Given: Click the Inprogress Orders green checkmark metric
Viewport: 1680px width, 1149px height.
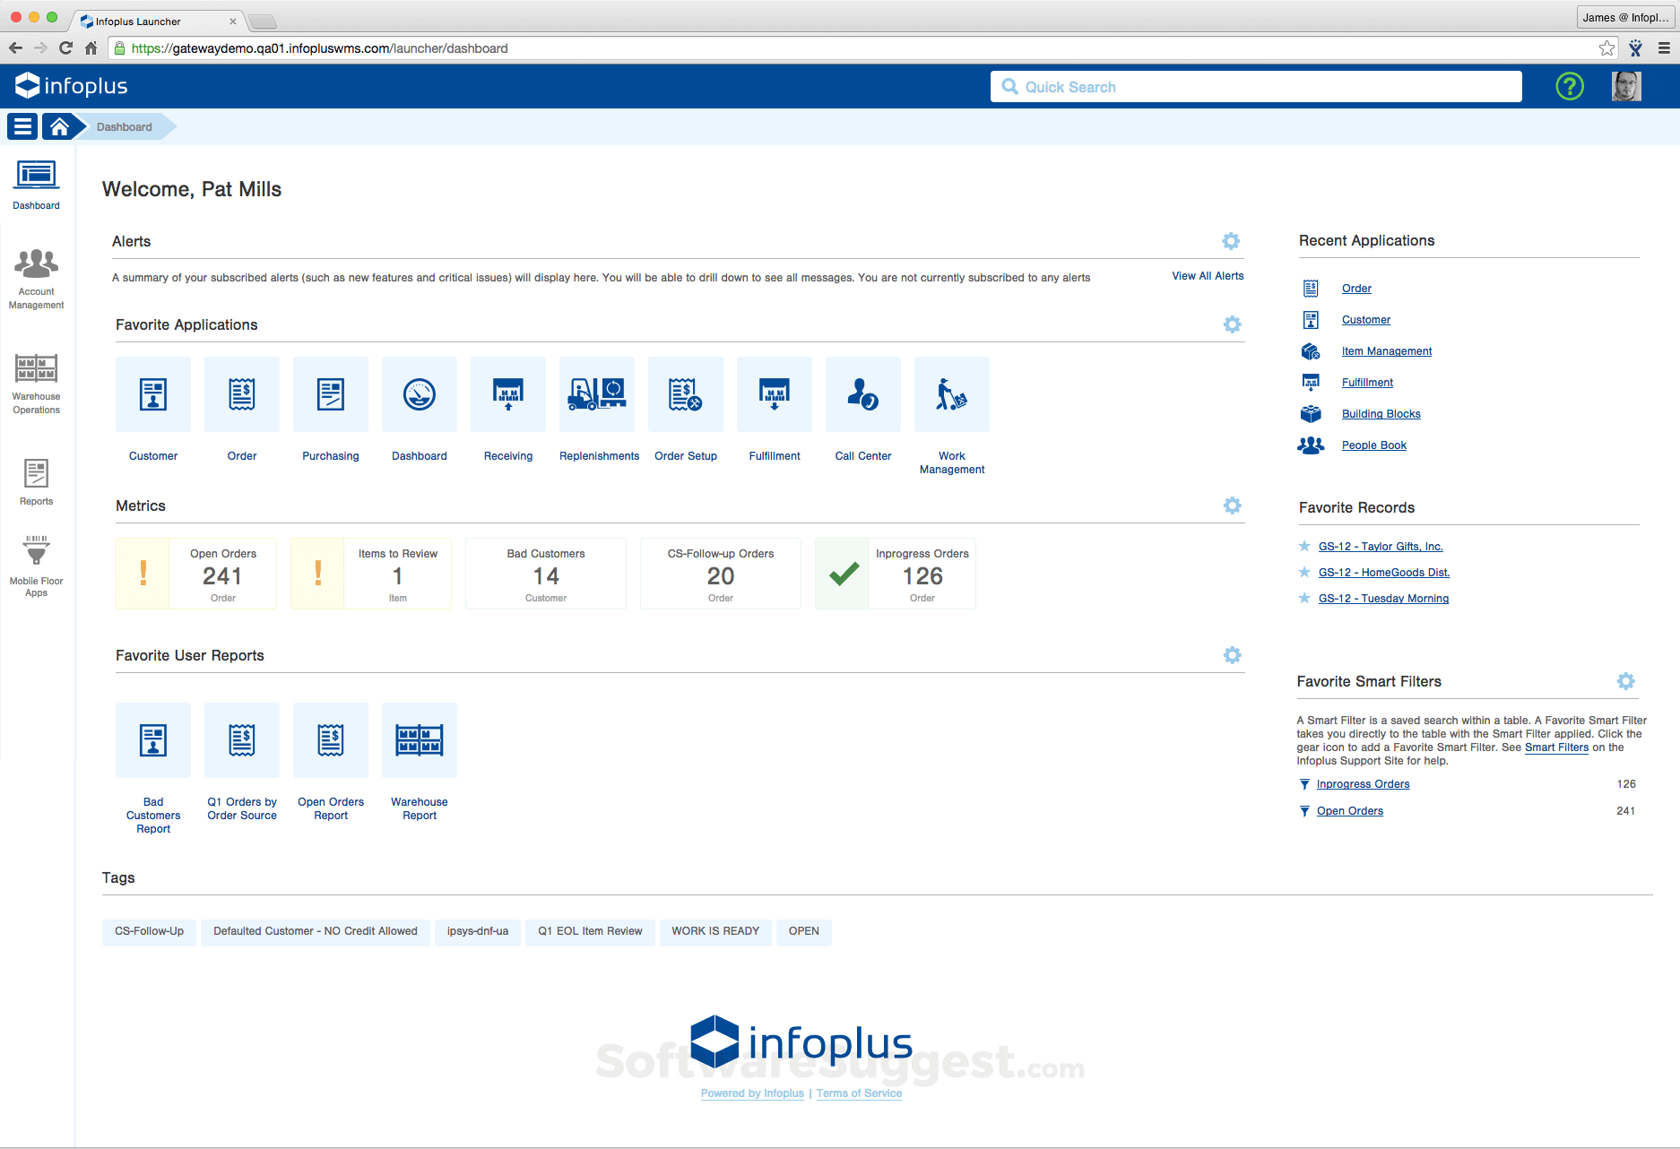Looking at the screenshot, I should pos(843,574).
